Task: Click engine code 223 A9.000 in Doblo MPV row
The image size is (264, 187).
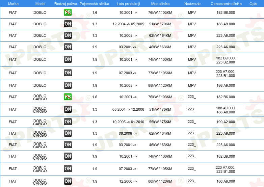Action: pyautogui.click(x=226, y=35)
